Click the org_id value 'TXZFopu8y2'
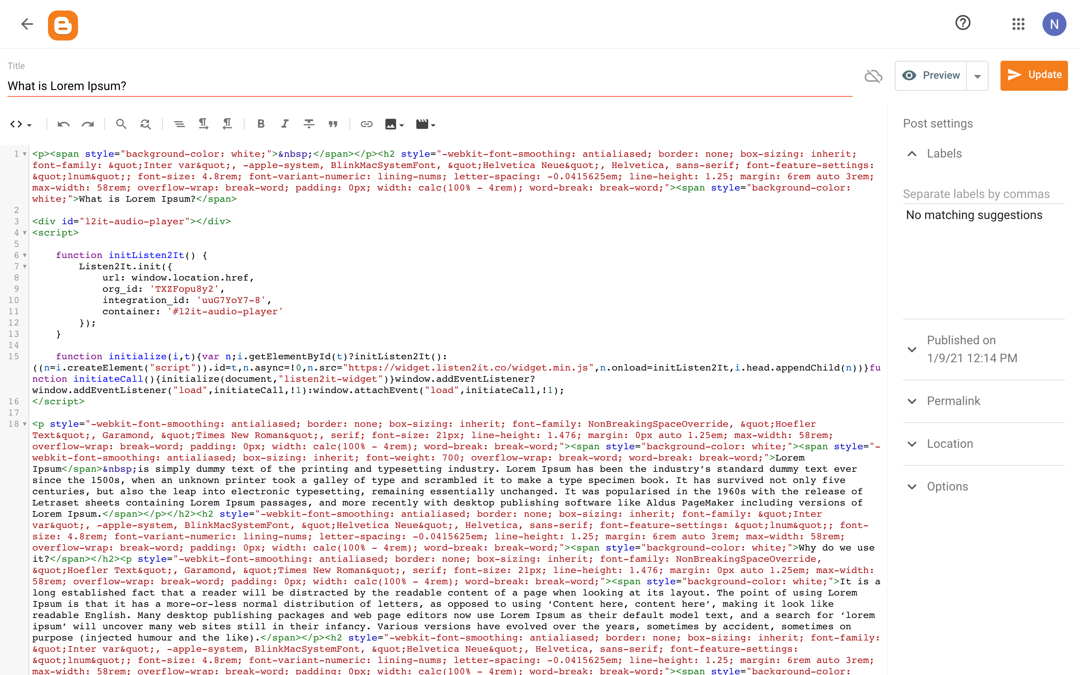The height and width of the screenshot is (675, 1080). click(184, 289)
